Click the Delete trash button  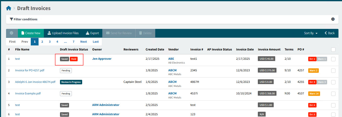tap(145, 33)
